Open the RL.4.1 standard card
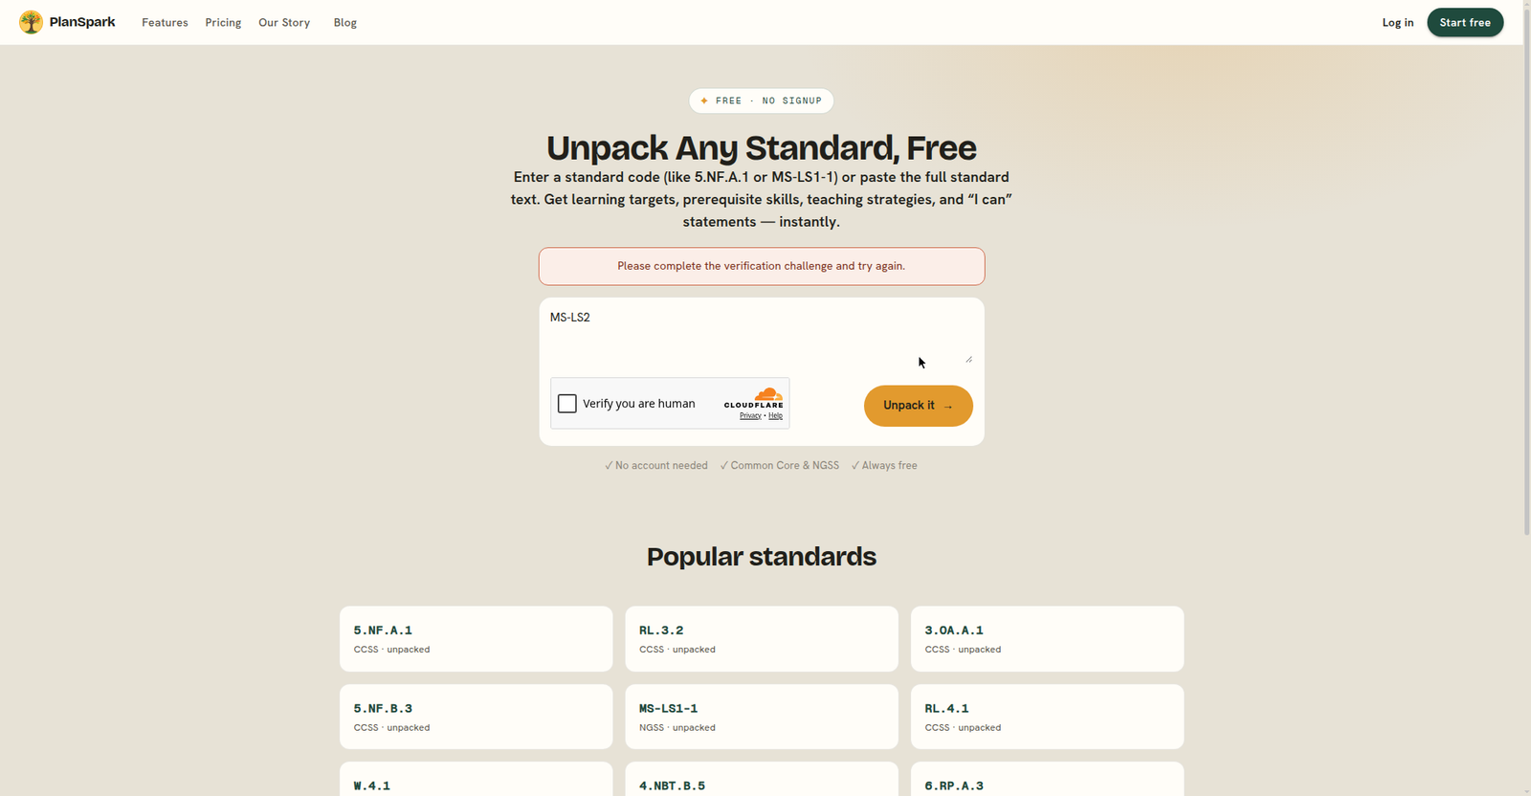The height and width of the screenshot is (796, 1531). 1047,717
